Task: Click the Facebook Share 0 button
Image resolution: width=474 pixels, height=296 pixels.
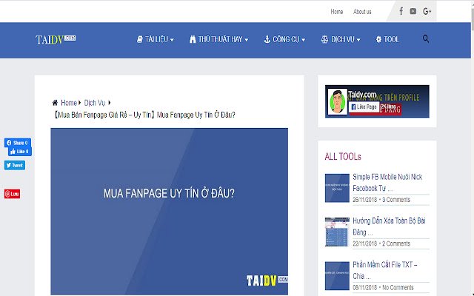Action: [x=18, y=143]
